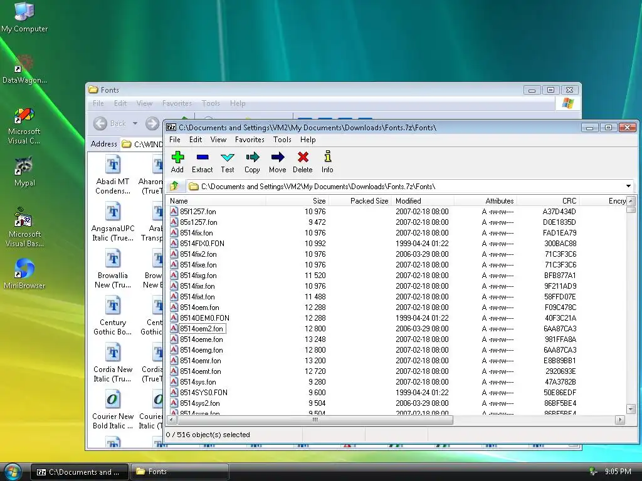Click the vertical scrollbar up arrow
The width and height of the screenshot is (642, 481).
[x=631, y=201]
